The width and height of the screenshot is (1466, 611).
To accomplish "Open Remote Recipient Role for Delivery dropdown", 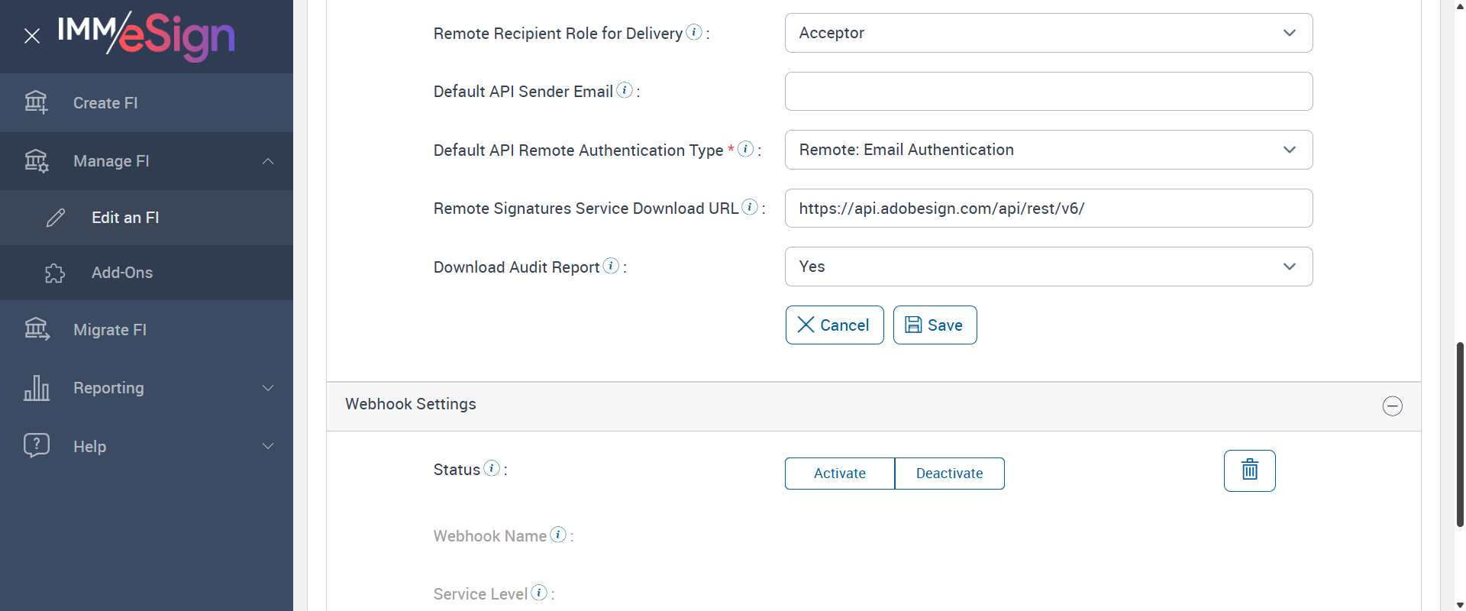I will [x=1048, y=33].
